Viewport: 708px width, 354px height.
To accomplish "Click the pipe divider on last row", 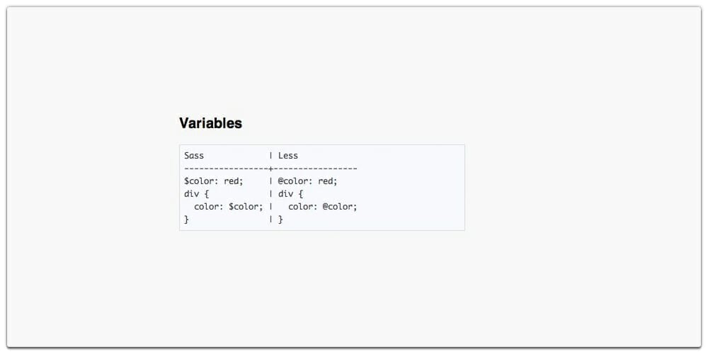I will click(x=270, y=219).
